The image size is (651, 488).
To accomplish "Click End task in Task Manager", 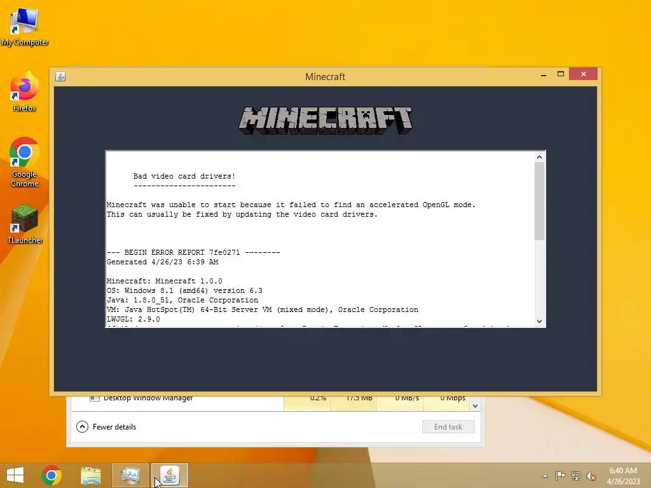I will click(448, 426).
